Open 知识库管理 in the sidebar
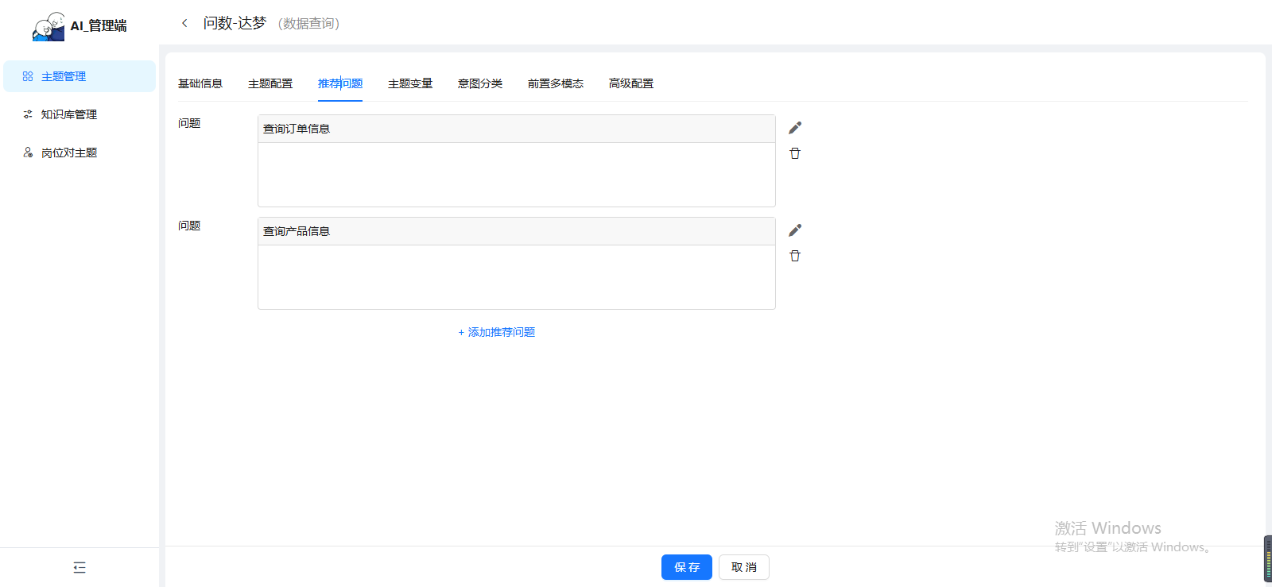 point(69,114)
